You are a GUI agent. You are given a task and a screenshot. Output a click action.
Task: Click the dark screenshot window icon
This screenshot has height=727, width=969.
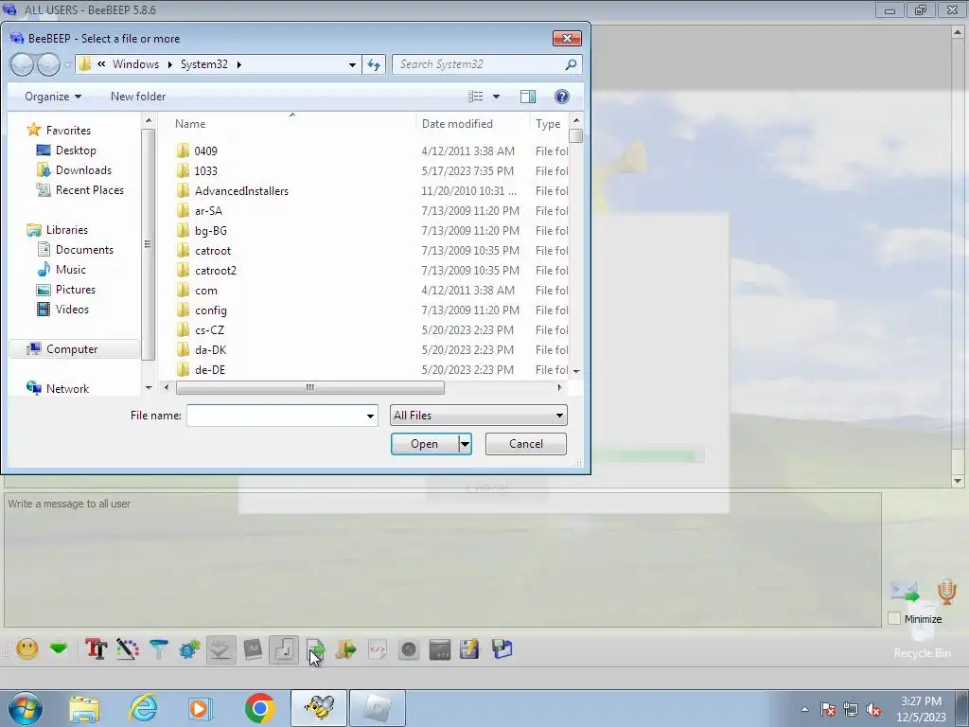[x=439, y=649]
